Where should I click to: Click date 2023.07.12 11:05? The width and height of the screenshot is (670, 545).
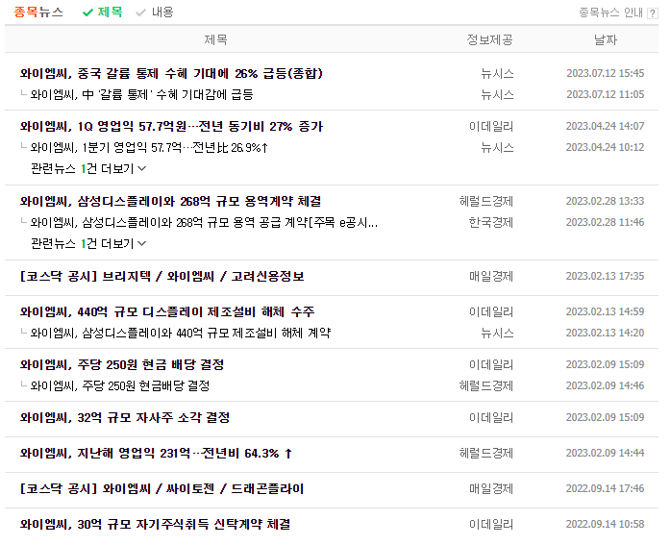tap(605, 94)
